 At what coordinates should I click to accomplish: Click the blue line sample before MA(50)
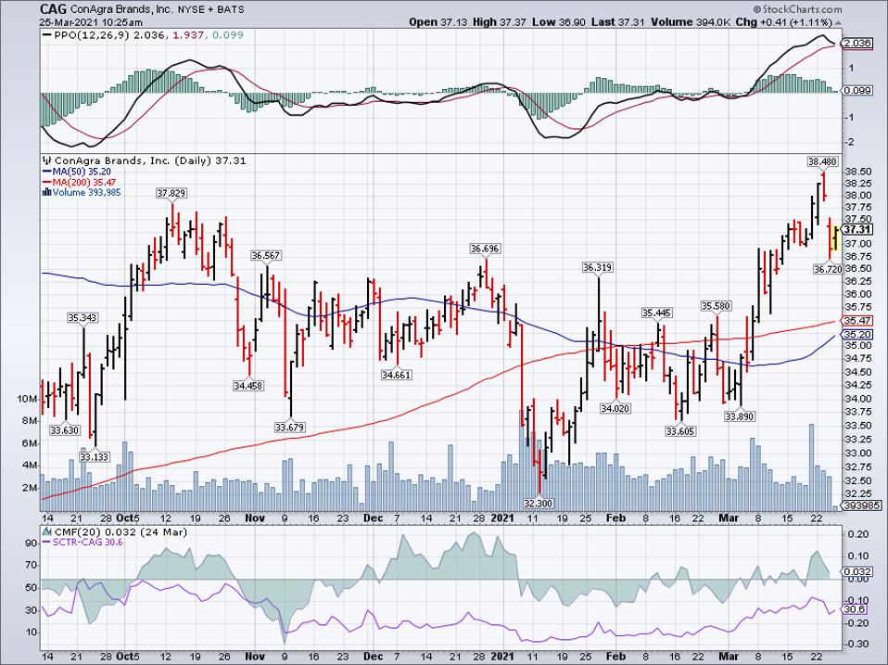(47, 172)
